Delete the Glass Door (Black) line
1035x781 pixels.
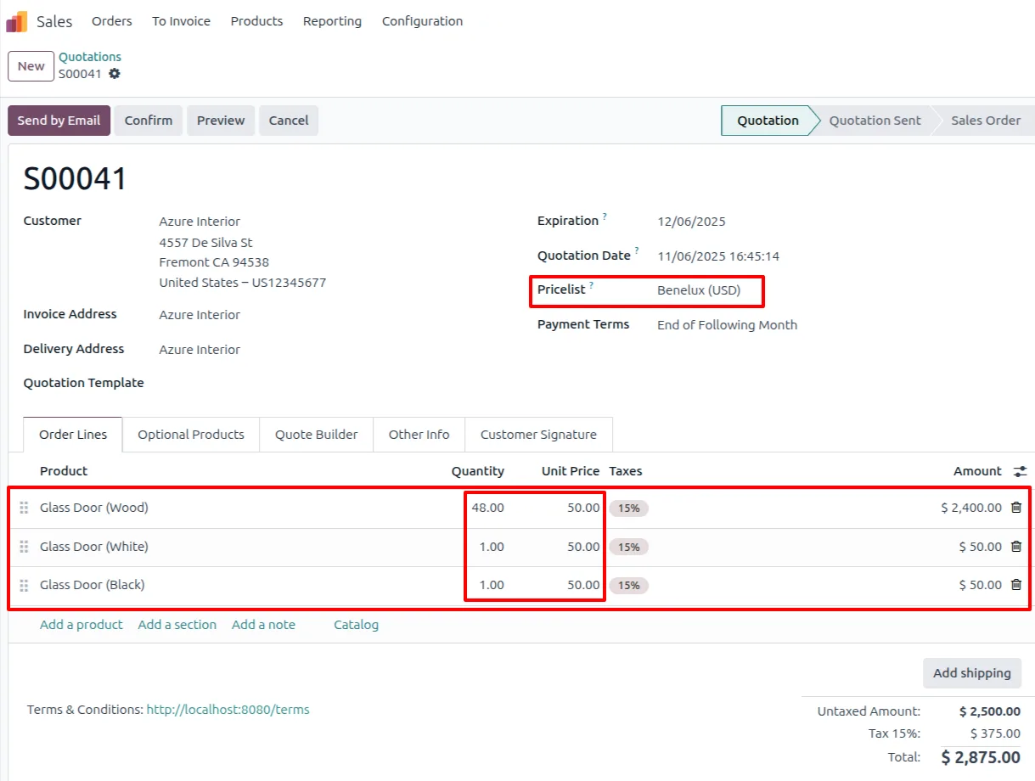(x=1016, y=585)
